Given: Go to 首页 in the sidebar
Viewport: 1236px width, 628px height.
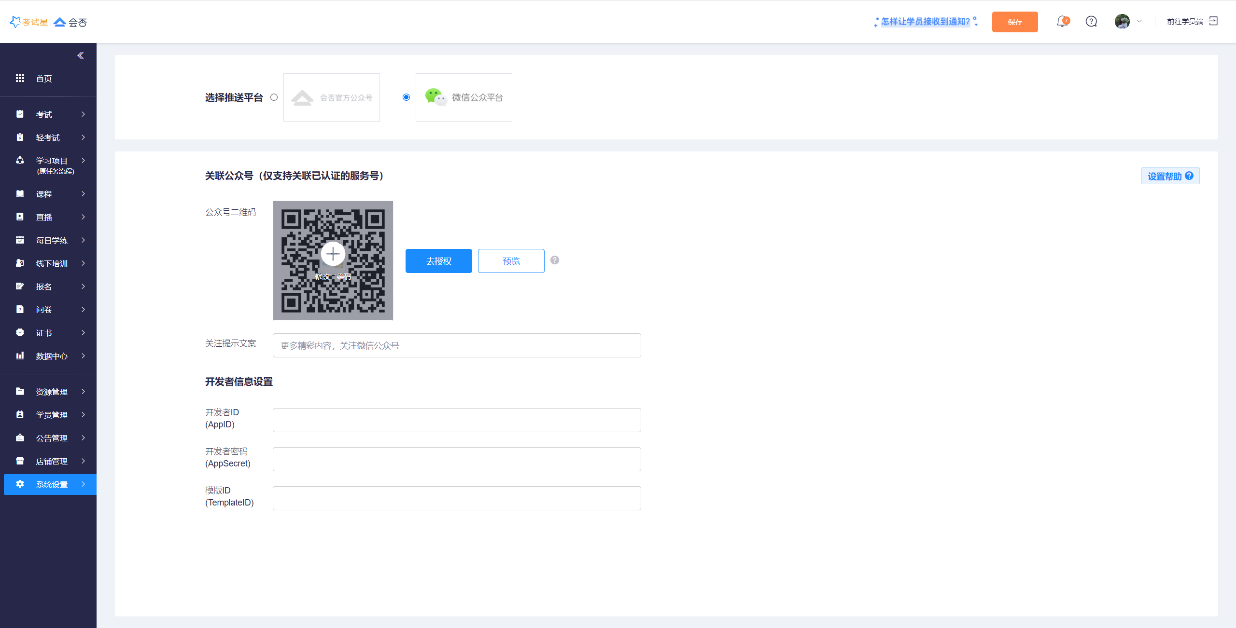Looking at the screenshot, I should [x=43, y=79].
